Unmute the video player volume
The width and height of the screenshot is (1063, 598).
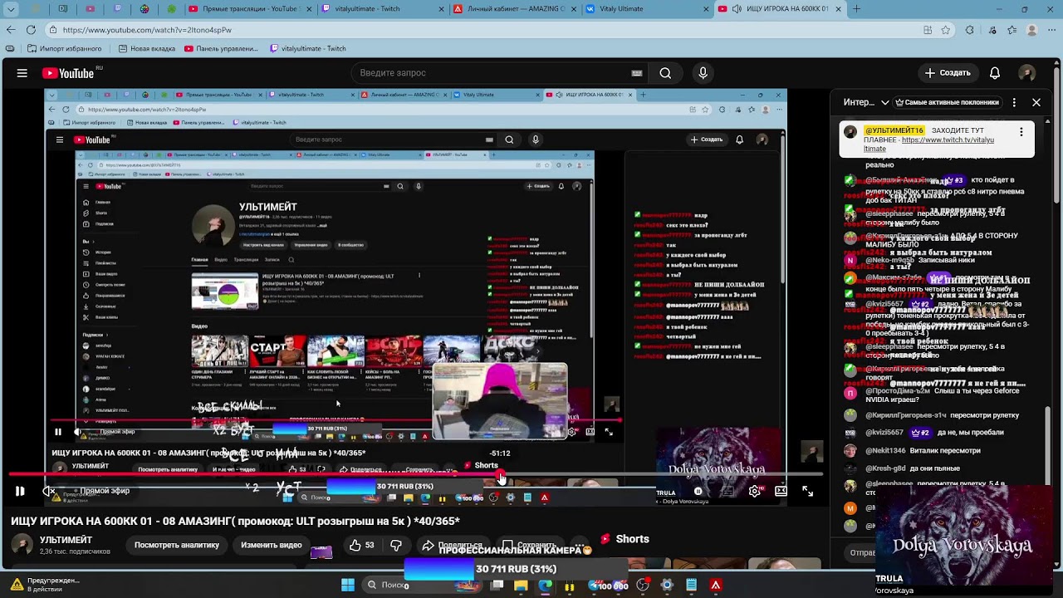tap(49, 491)
